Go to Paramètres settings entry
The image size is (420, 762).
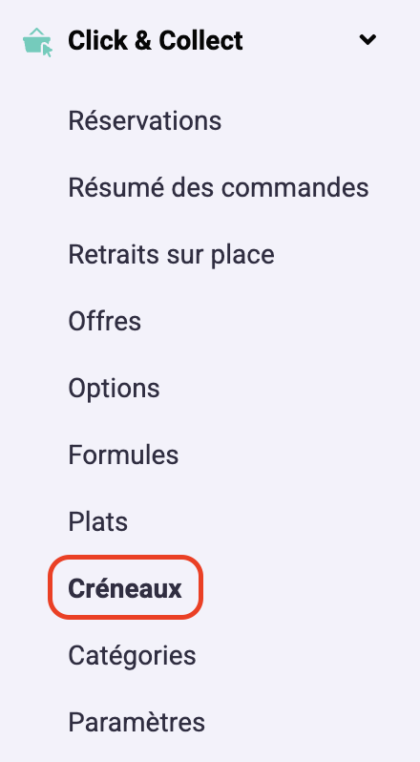(136, 722)
